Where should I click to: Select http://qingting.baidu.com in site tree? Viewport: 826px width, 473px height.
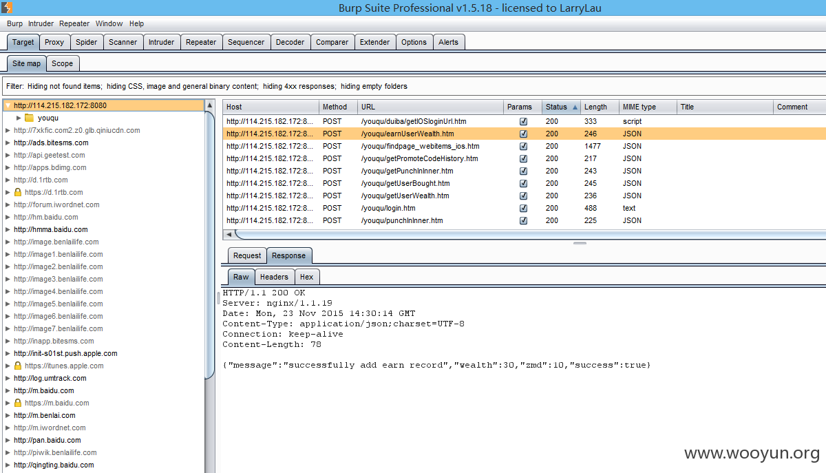54,465
